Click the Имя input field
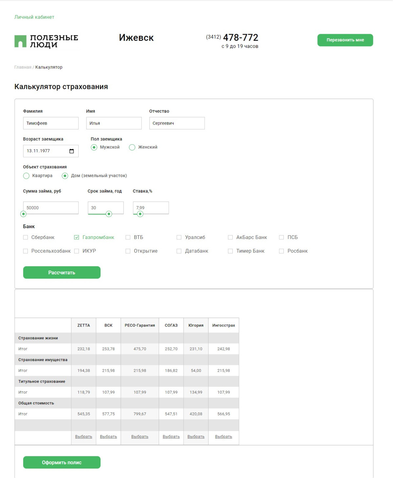 [x=114, y=123]
